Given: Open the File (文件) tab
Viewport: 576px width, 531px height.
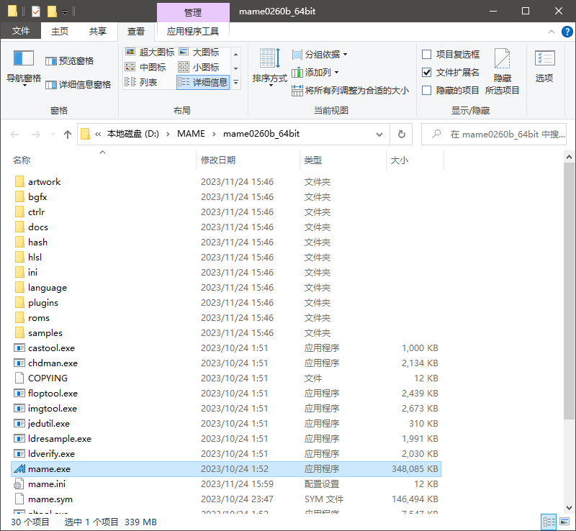Looking at the screenshot, I should coord(21,31).
